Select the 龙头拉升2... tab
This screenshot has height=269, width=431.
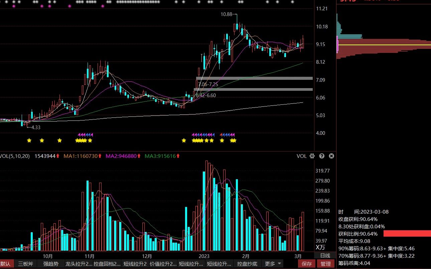coord(79,264)
